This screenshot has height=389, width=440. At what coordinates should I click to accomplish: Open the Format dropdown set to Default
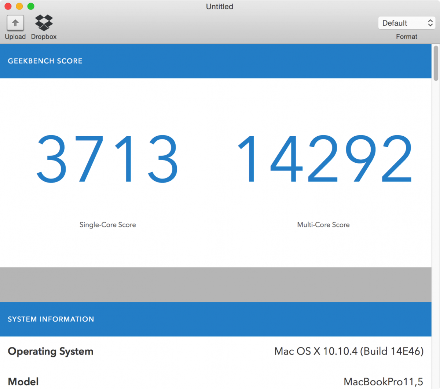click(403, 23)
